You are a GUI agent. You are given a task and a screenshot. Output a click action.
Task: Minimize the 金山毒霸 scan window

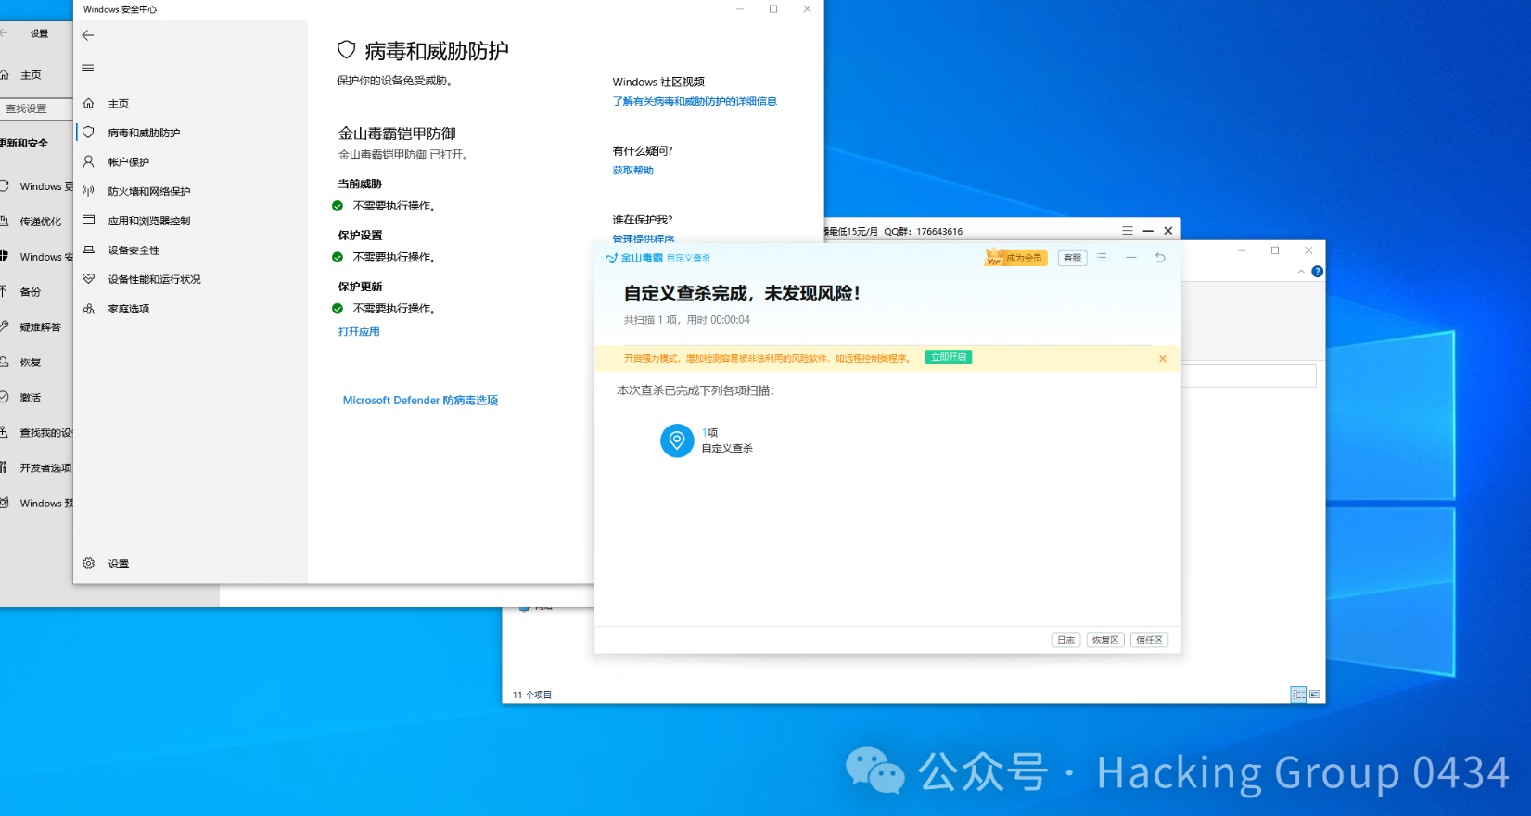point(1131,258)
